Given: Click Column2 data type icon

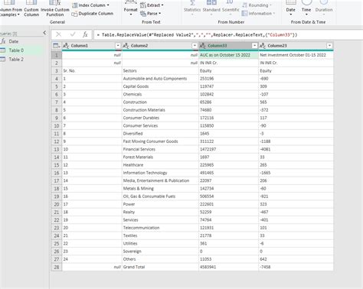Looking at the screenshot, I should pyautogui.click(x=126, y=46).
